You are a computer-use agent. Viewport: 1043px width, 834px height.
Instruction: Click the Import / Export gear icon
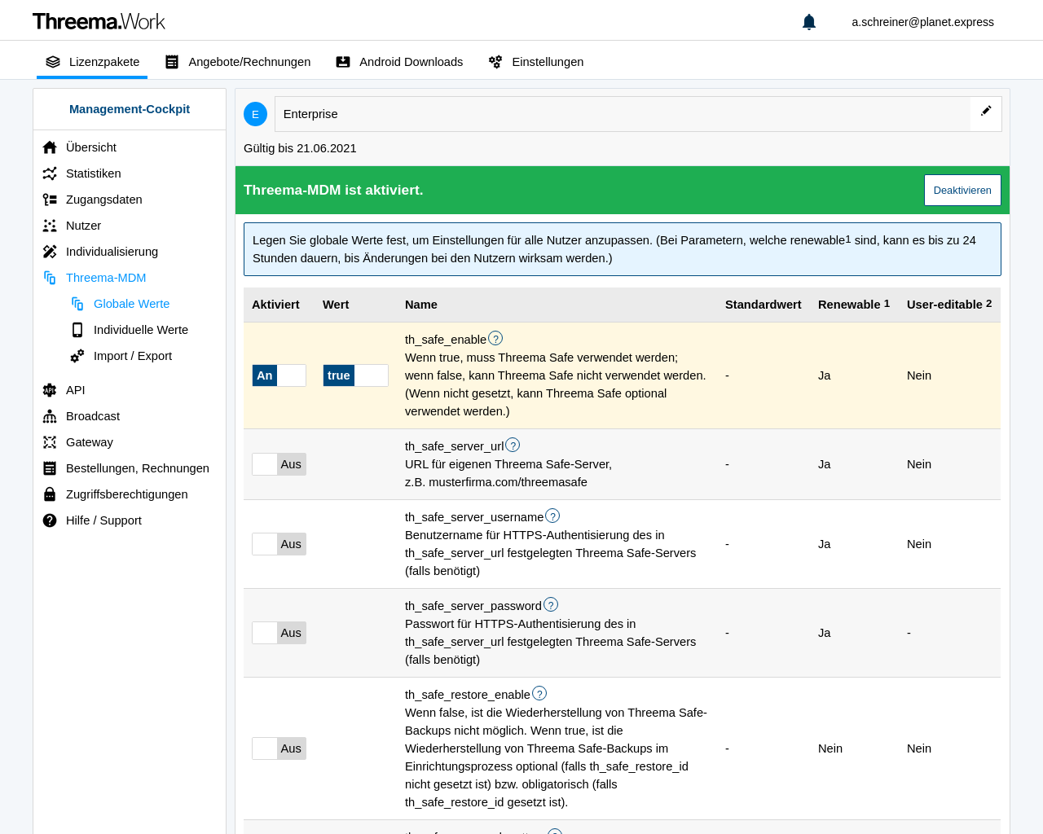point(77,356)
